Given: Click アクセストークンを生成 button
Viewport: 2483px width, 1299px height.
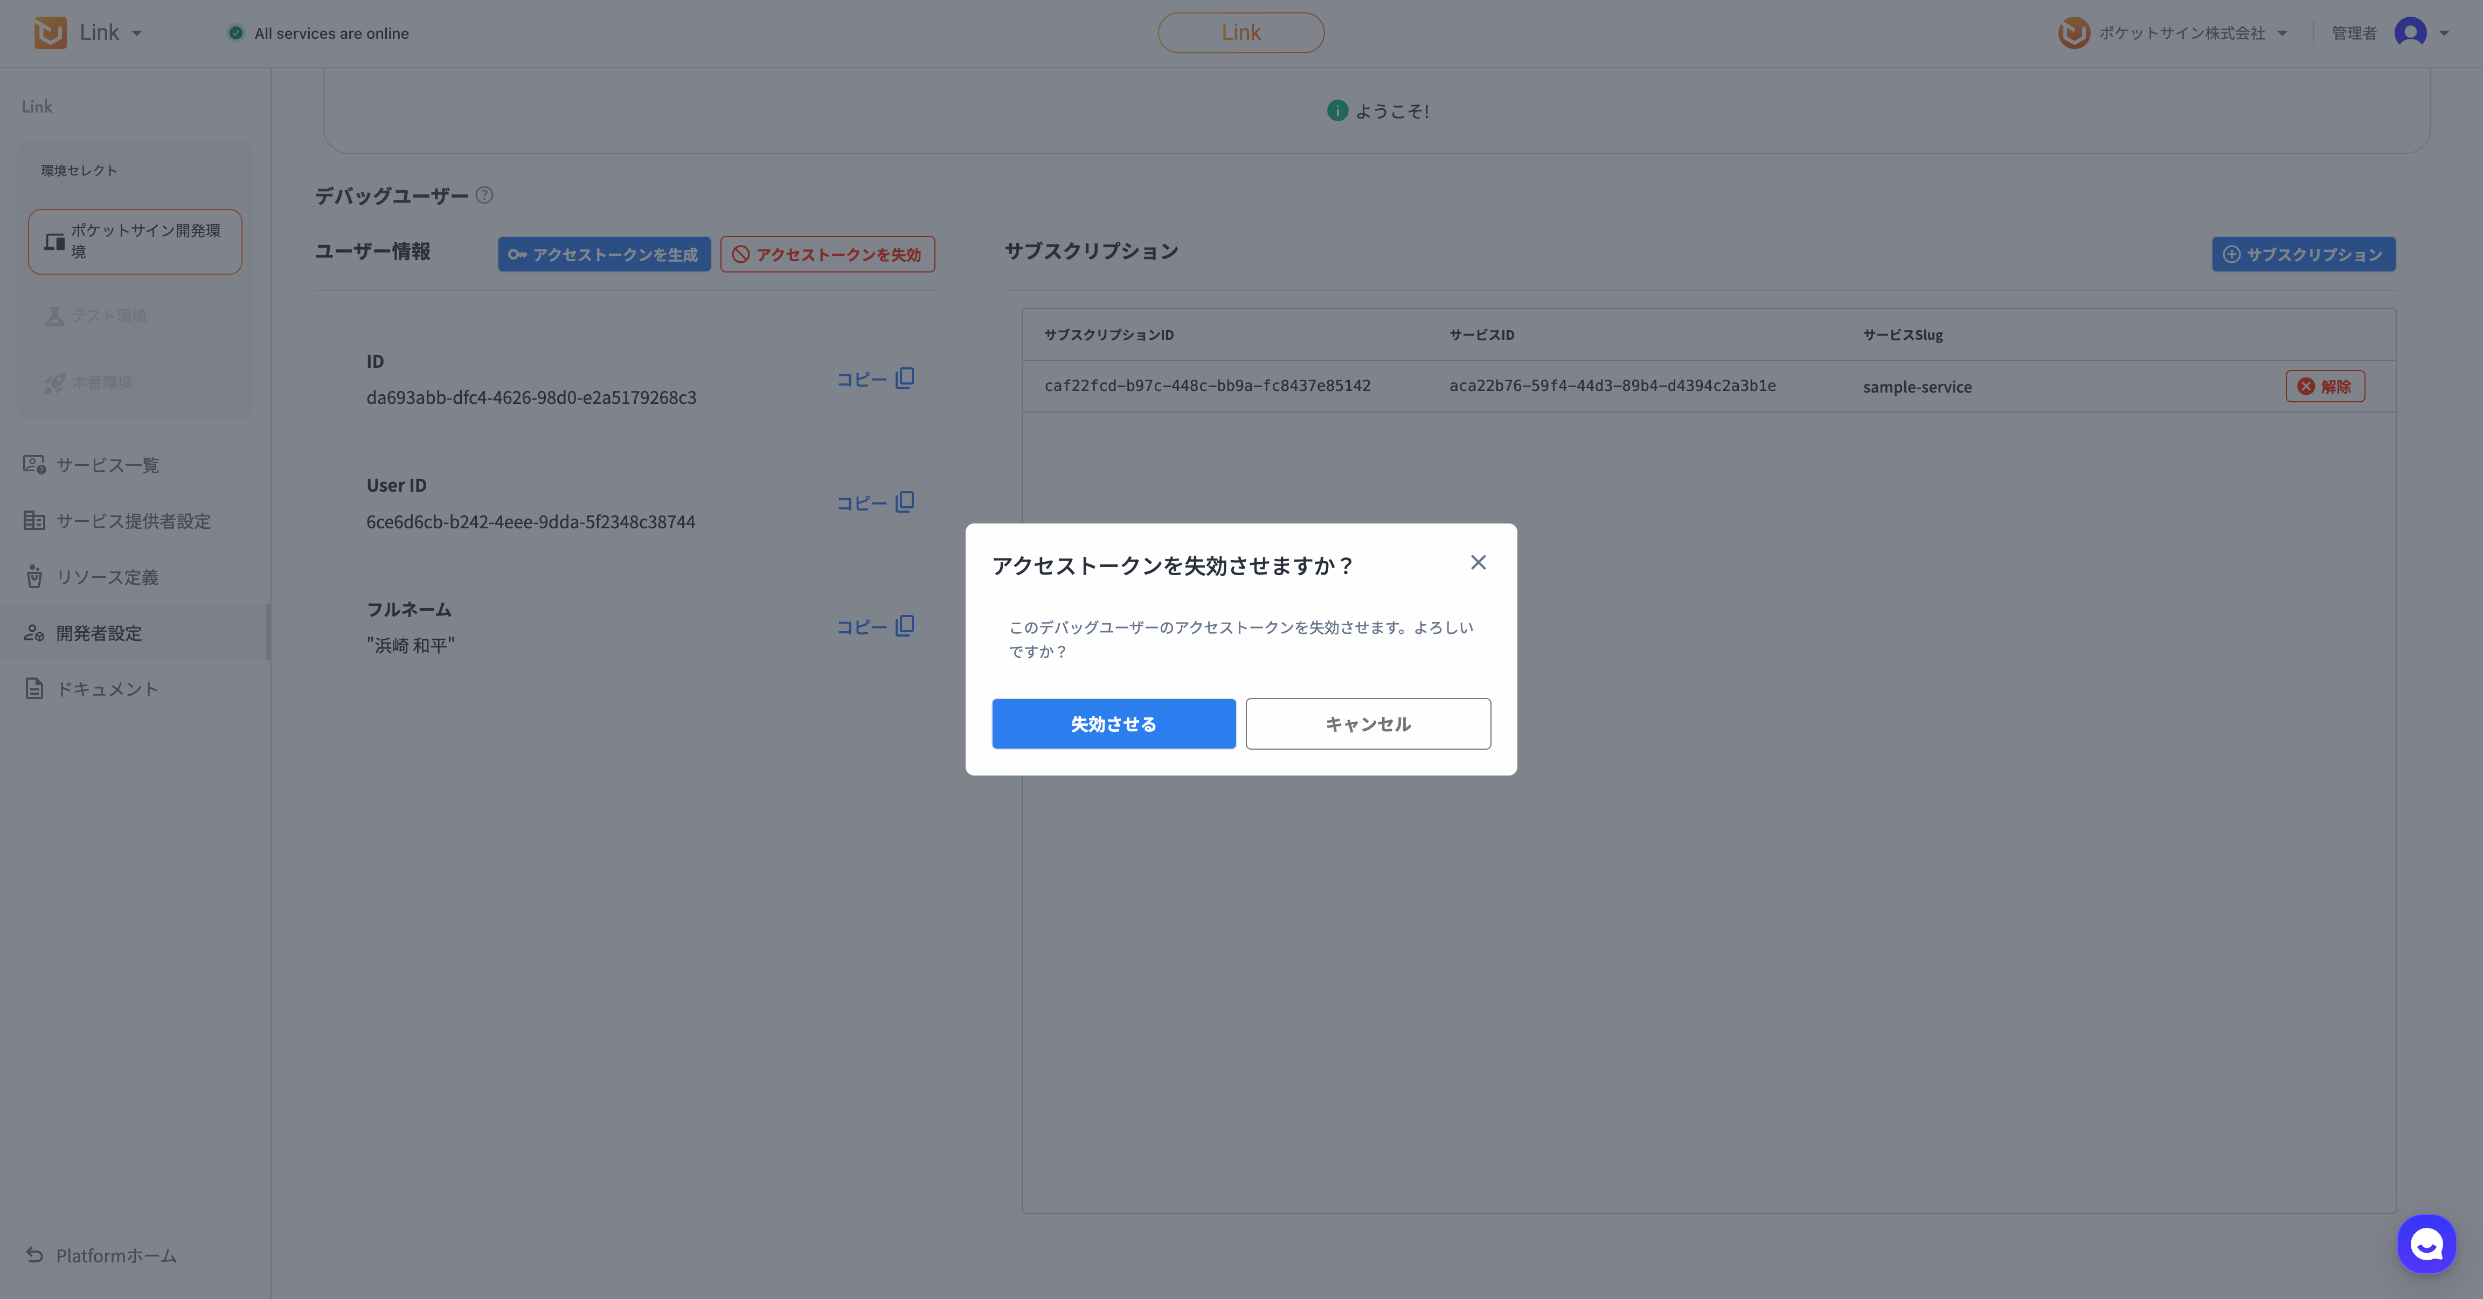Looking at the screenshot, I should pyautogui.click(x=604, y=254).
